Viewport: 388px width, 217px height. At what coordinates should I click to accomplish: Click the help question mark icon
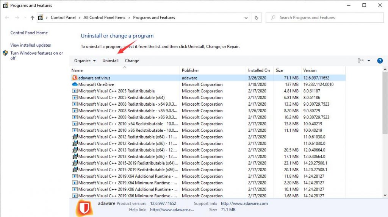pos(380,61)
